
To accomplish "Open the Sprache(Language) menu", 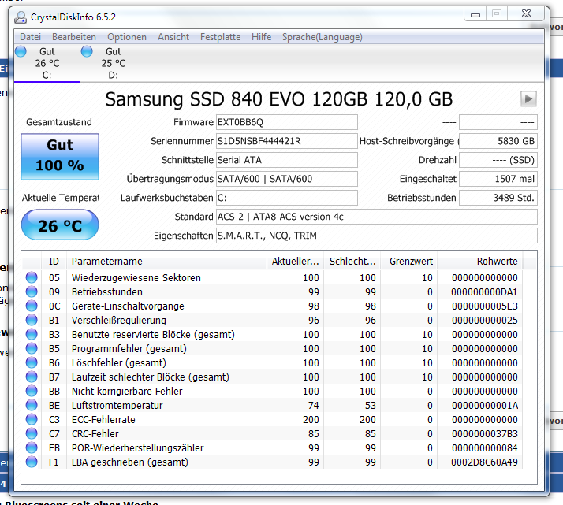I will tap(322, 37).
